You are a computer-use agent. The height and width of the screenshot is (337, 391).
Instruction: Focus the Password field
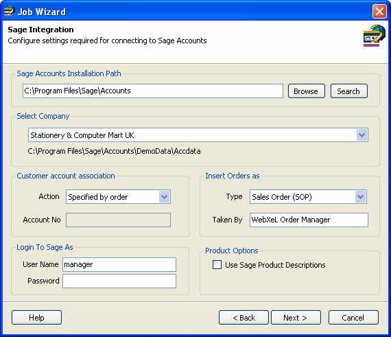click(119, 281)
